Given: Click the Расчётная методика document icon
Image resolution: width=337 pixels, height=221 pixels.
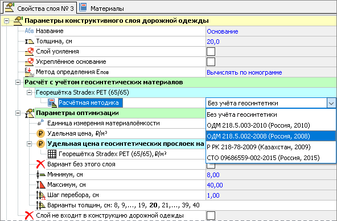Looking at the screenshot, I should 52,103.
